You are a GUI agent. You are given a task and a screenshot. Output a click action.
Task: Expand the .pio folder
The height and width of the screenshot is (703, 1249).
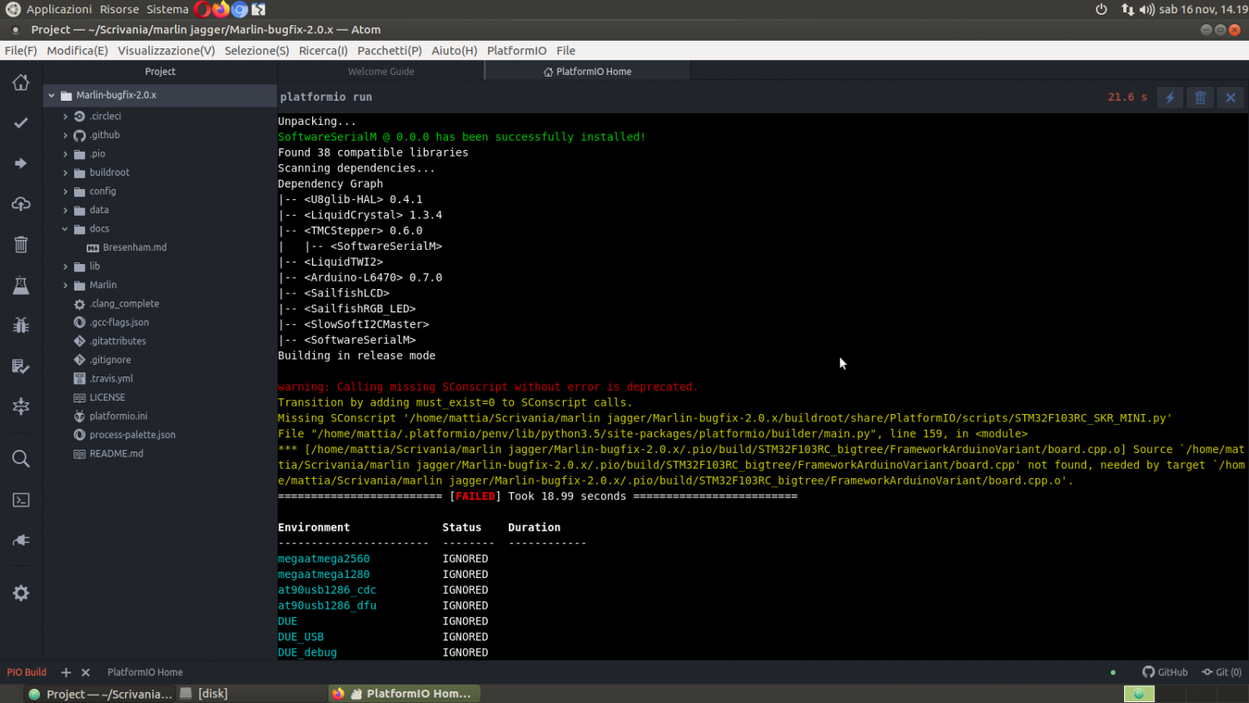[x=65, y=154]
